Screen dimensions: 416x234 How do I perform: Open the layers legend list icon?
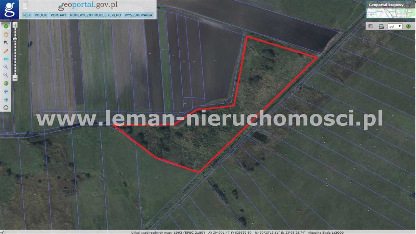point(370,26)
